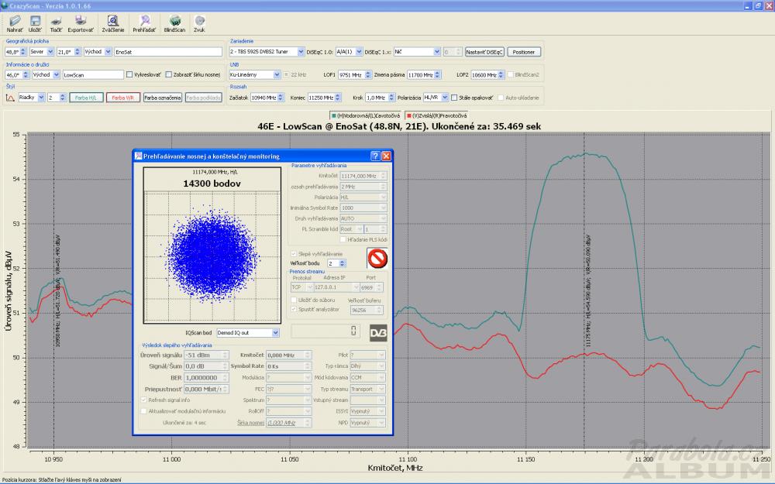Image resolution: width=775 pixels, height=484 pixels.
Task: Toggle Hľadanie PLS kódu checkbox
Action: [343, 239]
